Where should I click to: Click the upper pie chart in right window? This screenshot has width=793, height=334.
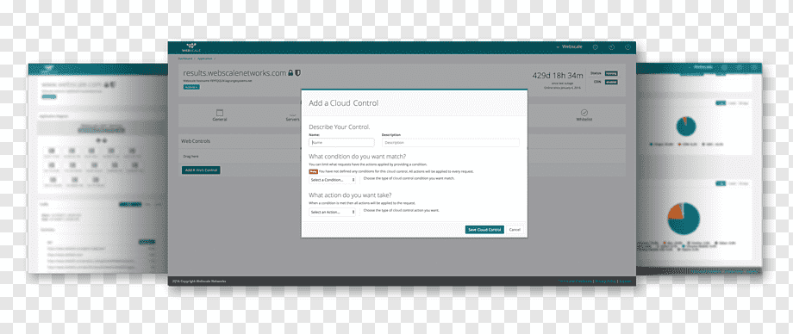(x=686, y=127)
